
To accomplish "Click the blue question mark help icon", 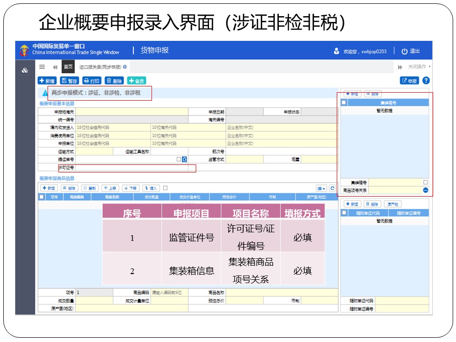I will [426, 81].
